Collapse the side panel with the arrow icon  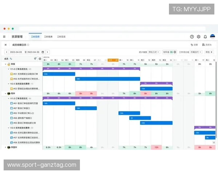tap(5, 45)
